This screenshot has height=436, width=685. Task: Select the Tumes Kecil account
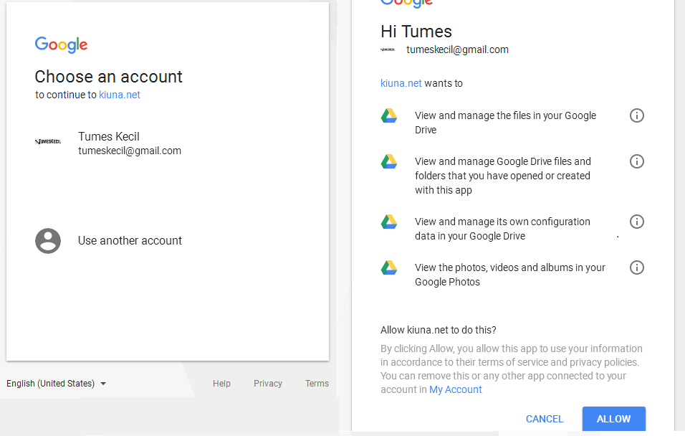130,143
